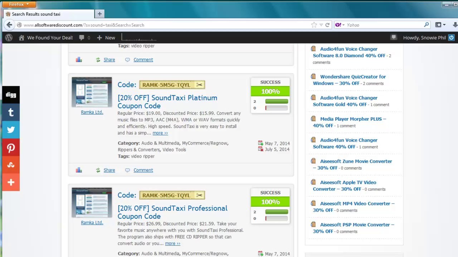Reload the current page

(x=327, y=25)
